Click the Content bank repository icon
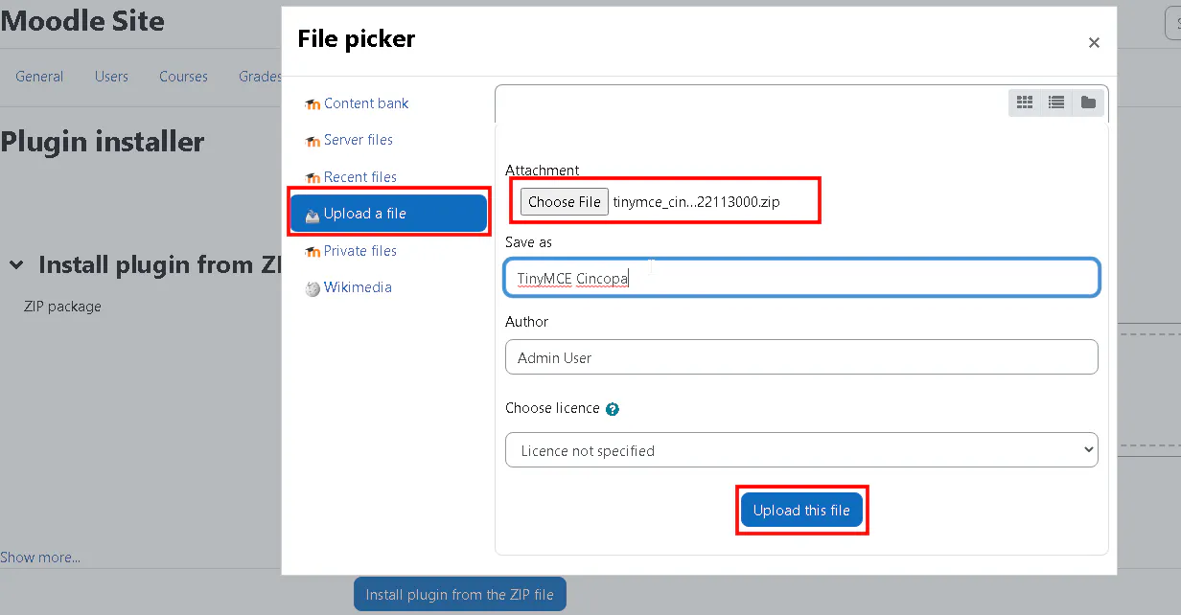 pos(313,104)
